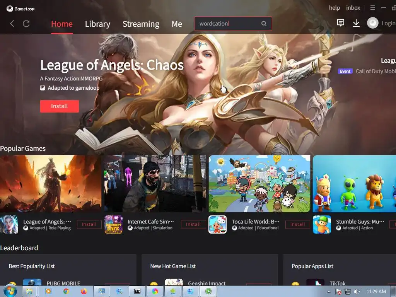
Task: Click the Toca Life World title text
Action: tap(256, 222)
